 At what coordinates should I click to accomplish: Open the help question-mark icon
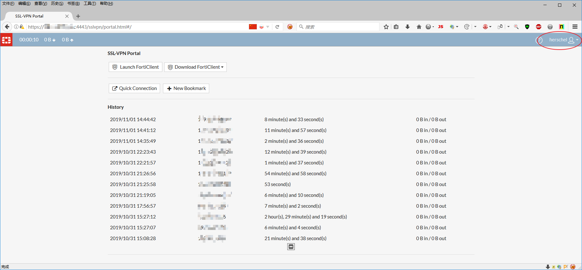[x=539, y=40]
